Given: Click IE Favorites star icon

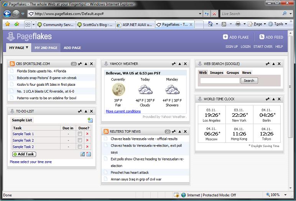Looking at the screenshot, I should coord(7,24).
